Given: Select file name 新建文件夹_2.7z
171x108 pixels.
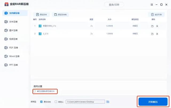Looking at the screenshot, I should click(x=49, y=26).
